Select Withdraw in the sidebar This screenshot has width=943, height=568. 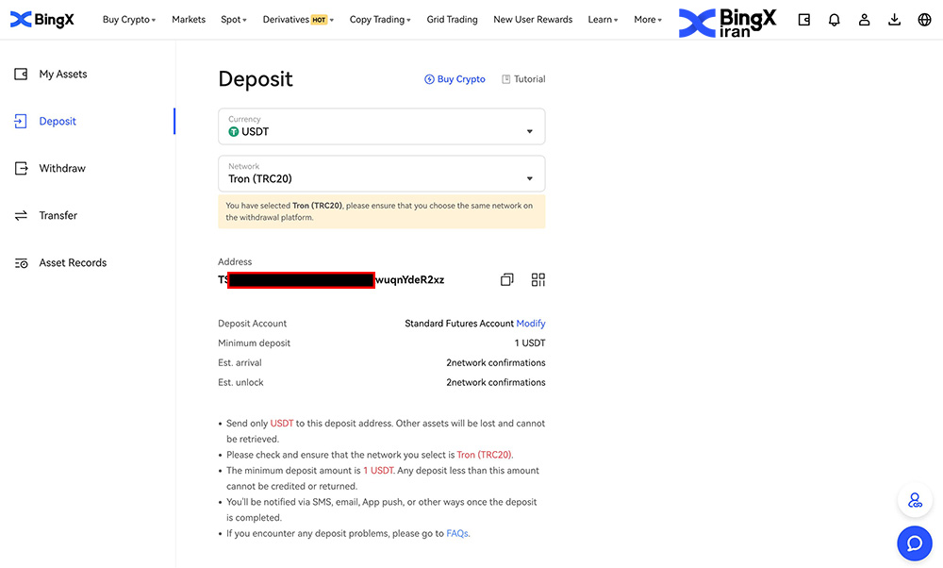click(62, 169)
